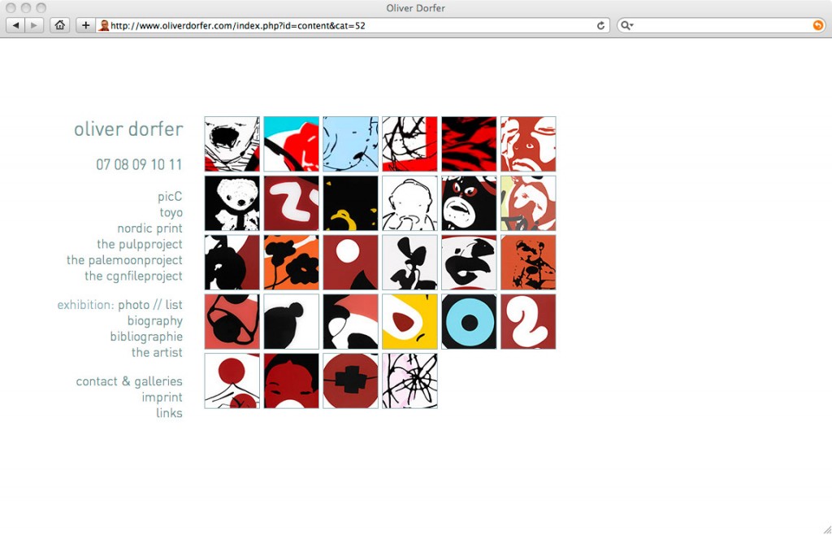The image size is (832, 535).
Task: Add bookmark with the plus button
Action: pos(85,25)
